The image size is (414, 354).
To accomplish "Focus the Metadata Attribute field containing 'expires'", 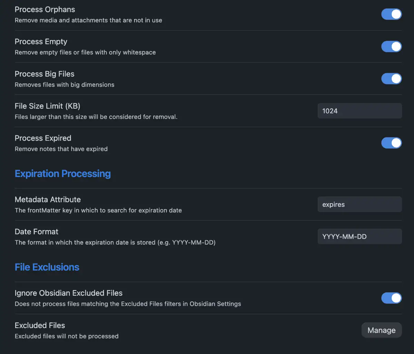I will (x=359, y=205).
